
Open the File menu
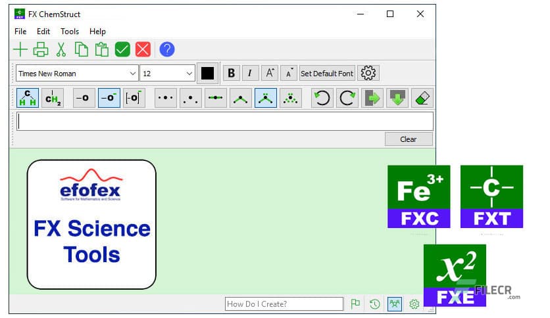pos(20,32)
